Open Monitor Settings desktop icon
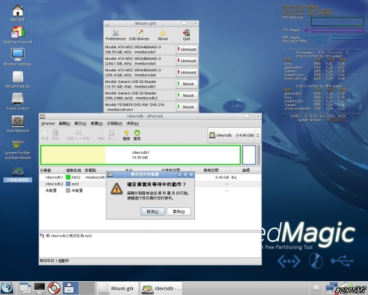 click(18, 58)
